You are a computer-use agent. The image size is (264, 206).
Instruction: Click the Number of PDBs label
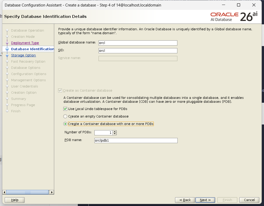pos(78,132)
